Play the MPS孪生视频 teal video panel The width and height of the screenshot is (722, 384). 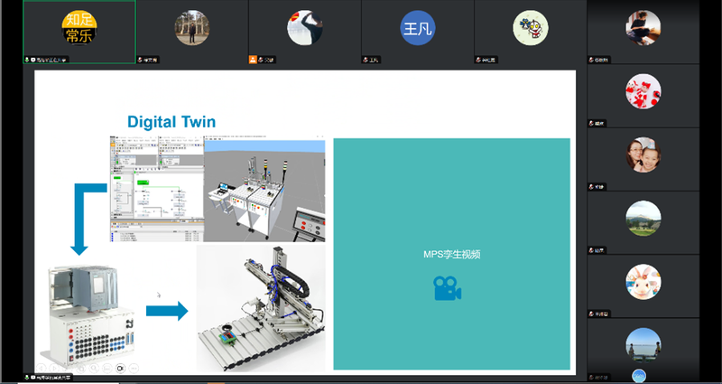tap(451, 254)
